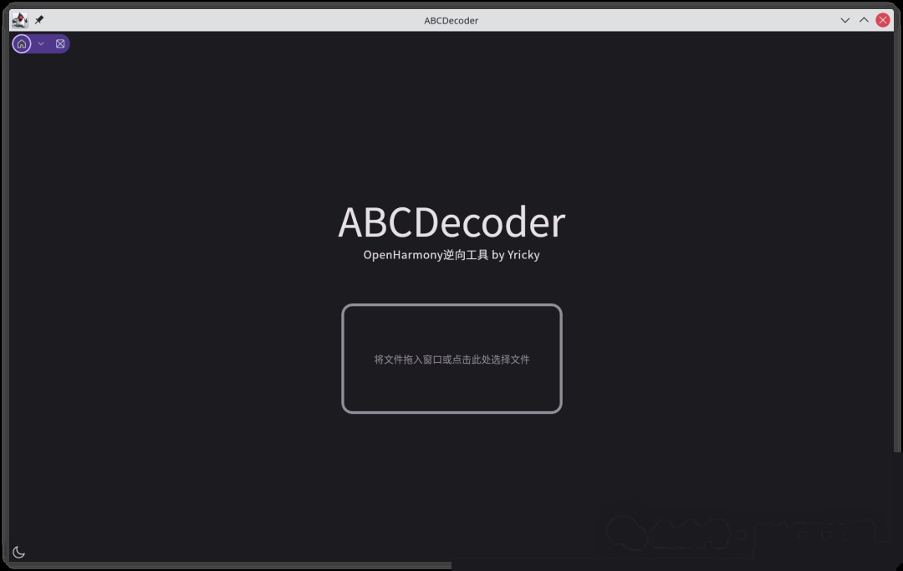Screen dimensions: 903x571
Task: Click the crossed-box icon in purple pill
Action: tap(60, 43)
